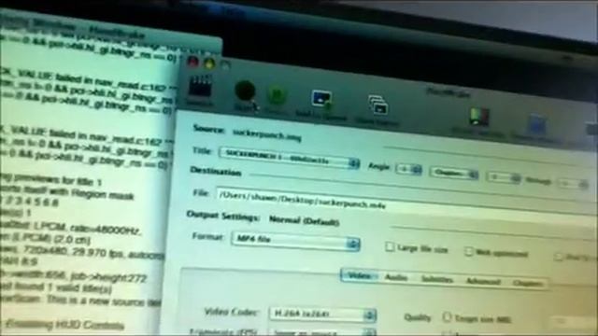This screenshot has height=336, width=598.
Task: Open the Source clapperboard icon in HandBrake
Action: (201, 88)
